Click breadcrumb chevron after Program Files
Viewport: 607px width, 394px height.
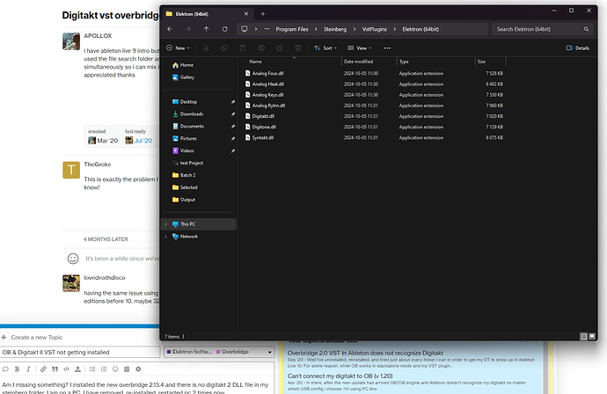click(316, 29)
